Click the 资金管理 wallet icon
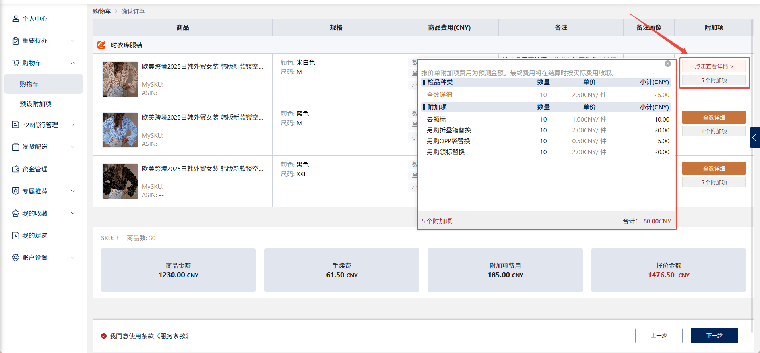 tap(16, 169)
